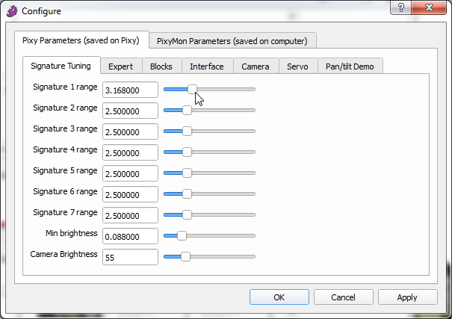Open the PixyMon Parameters tab
This screenshot has width=452, height=319.
(x=232, y=40)
